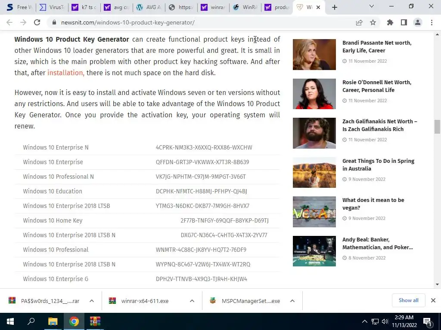
Task: Click the Andy Beal poker thumbnail
Action: tap(314, 251)
